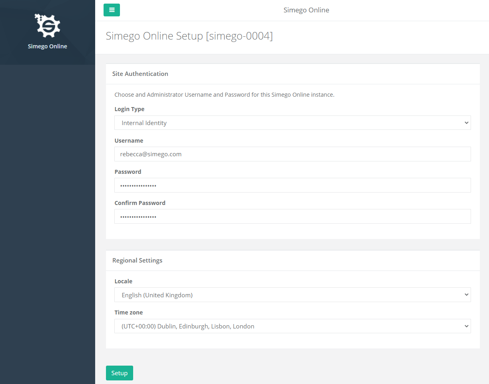
Task: Click the Simego gear logo in the sidebar
Action: 48,25
